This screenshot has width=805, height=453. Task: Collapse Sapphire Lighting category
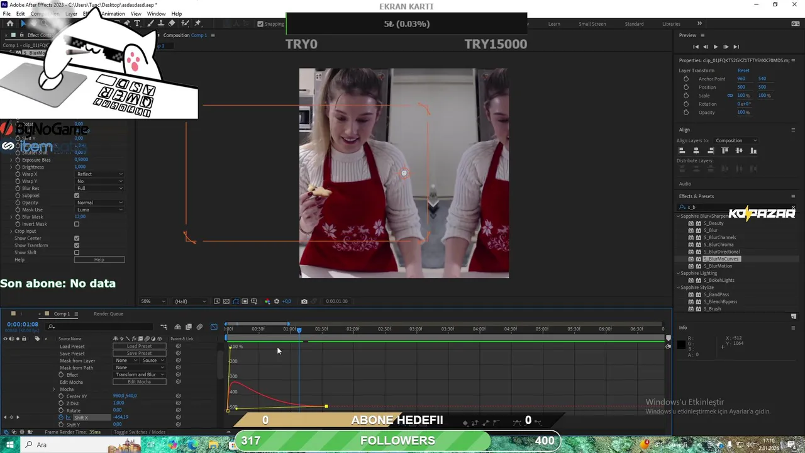(679, 273)
